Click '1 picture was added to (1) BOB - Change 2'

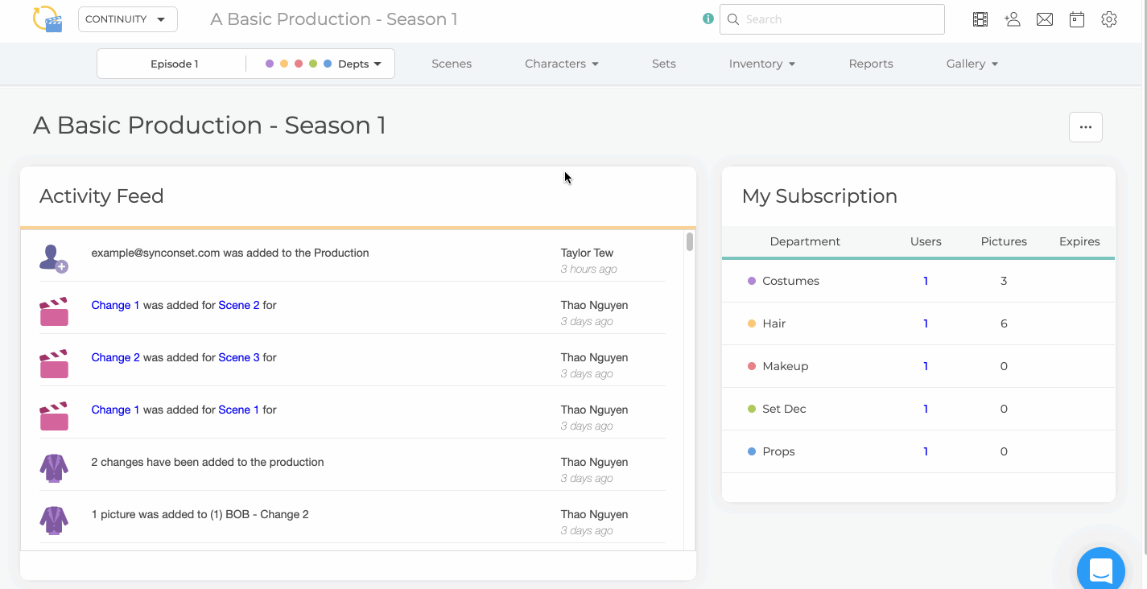tap(200, 514)
